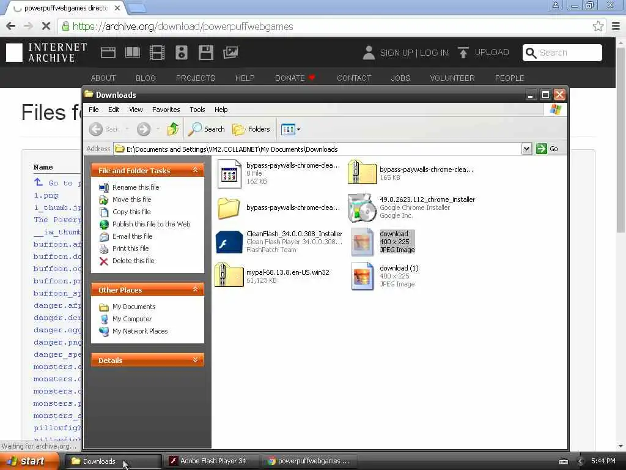
Task: Open the address bar dropdown arrow
Action: point(526,149)
